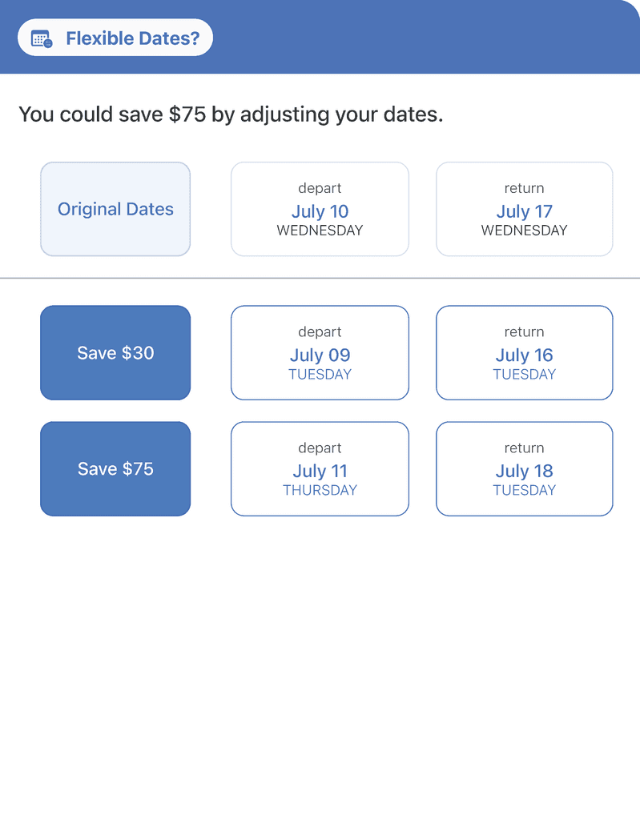
Task: Click the Flexible Dates? label
Action: (x=132, y=38)
